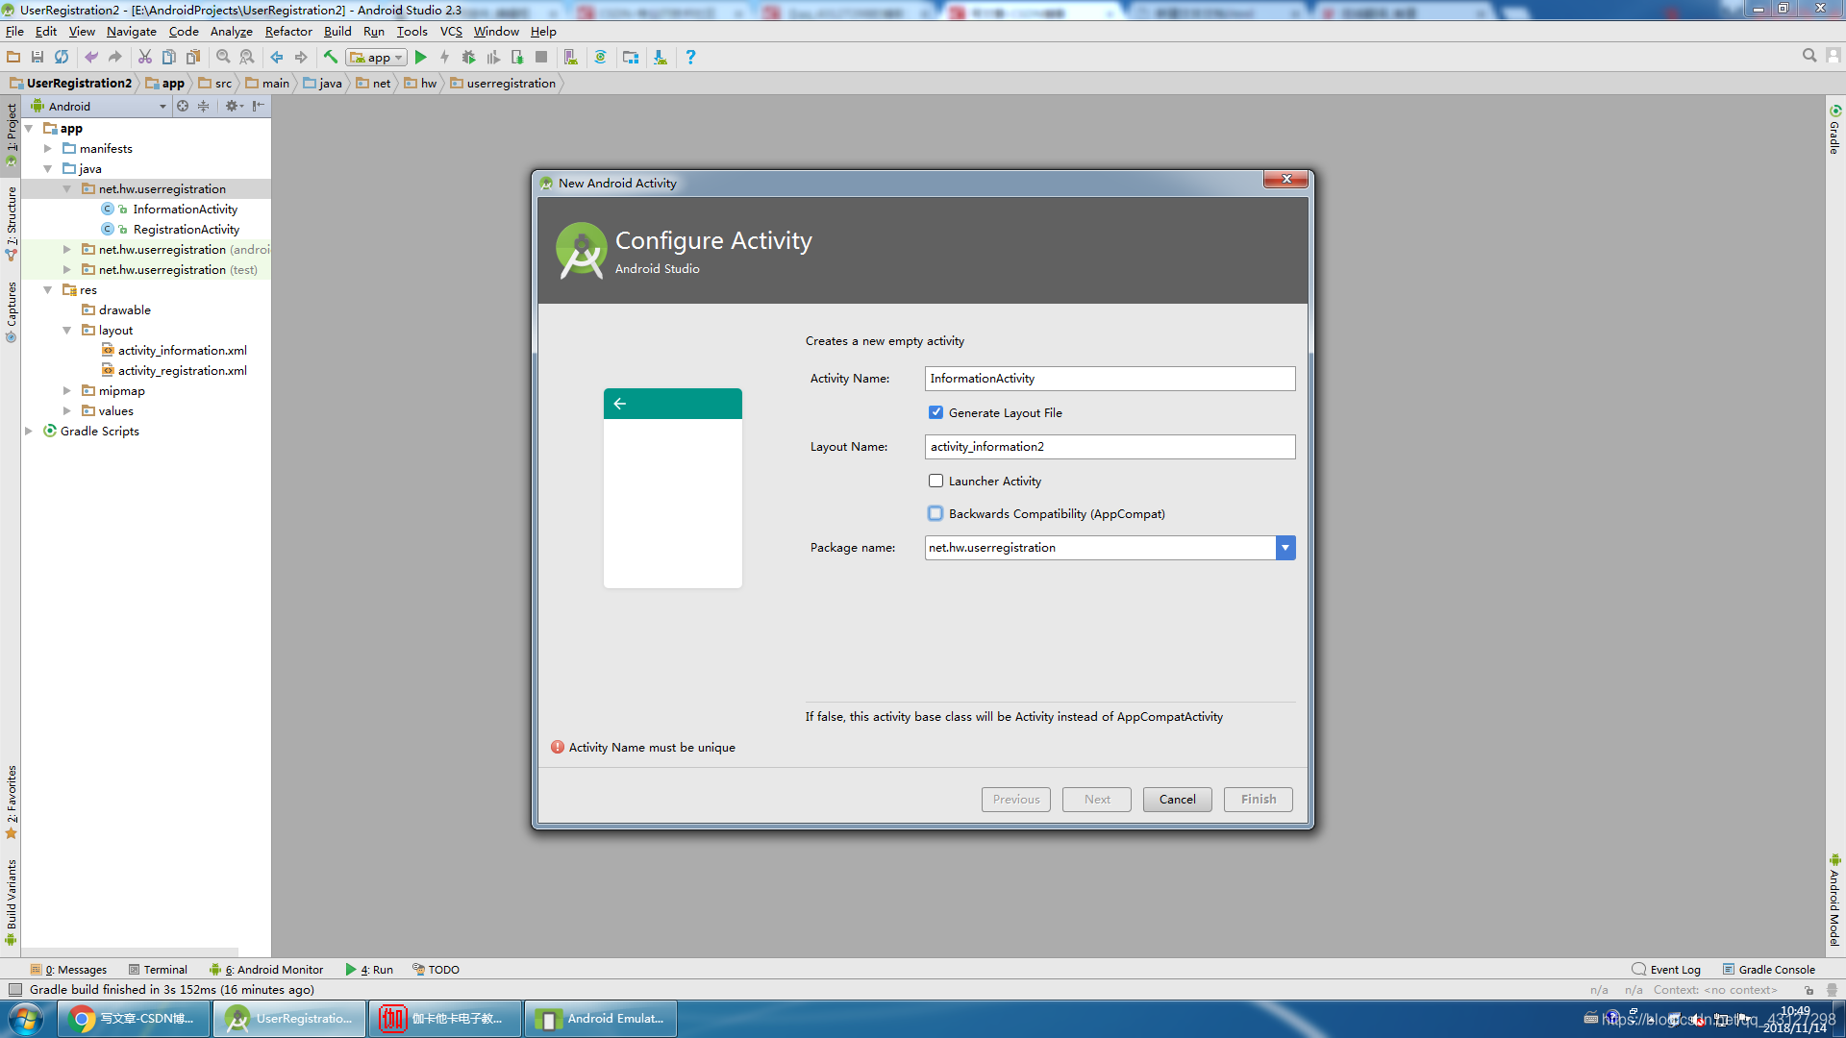This screenshot has width=1846, height=1038.
Task: Open the Terminal tool window tab
Action: pos(158,970)
